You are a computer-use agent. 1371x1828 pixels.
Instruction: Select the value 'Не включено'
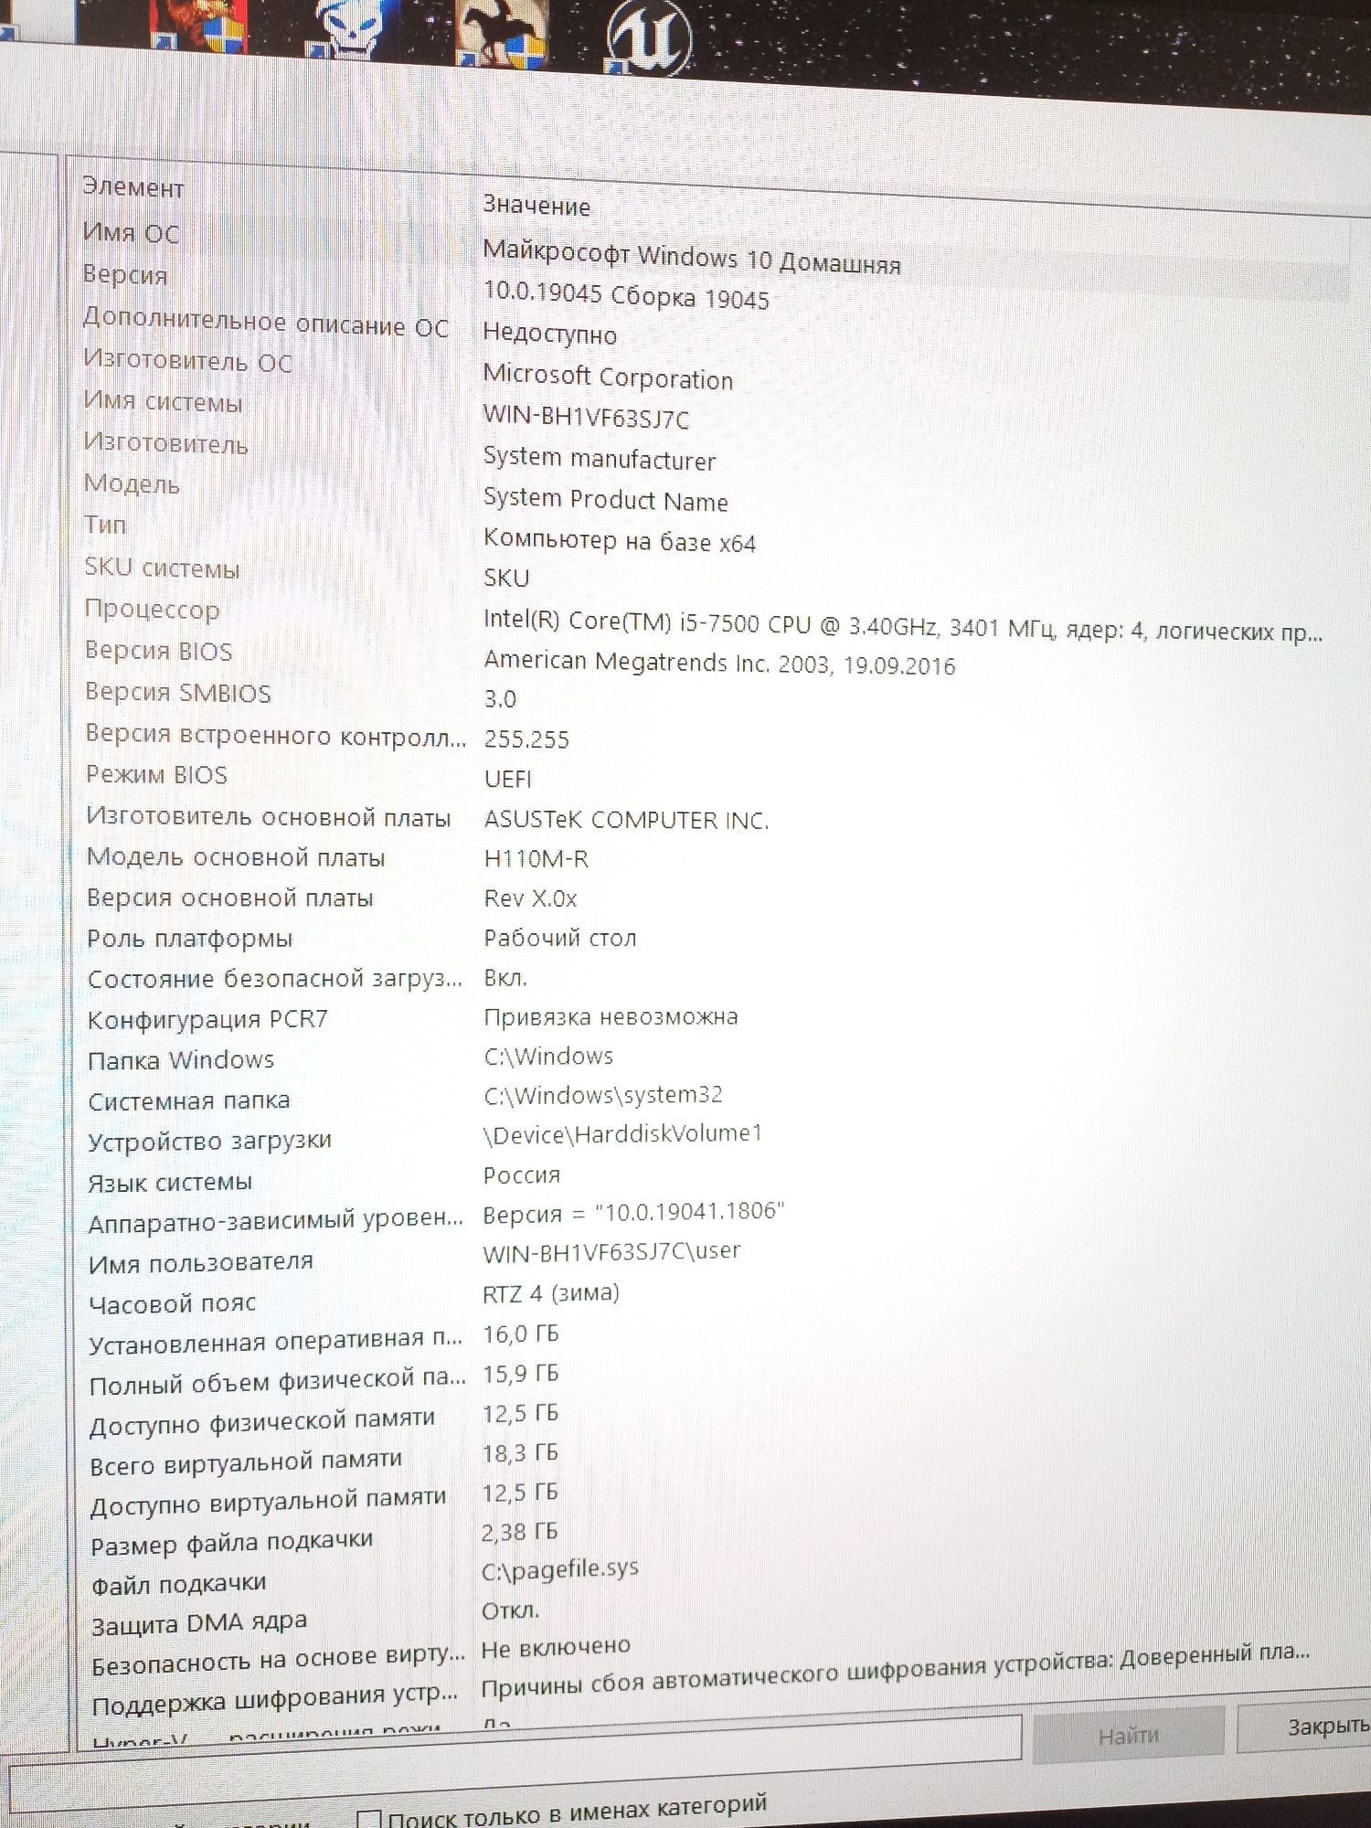click(556, 1647)
